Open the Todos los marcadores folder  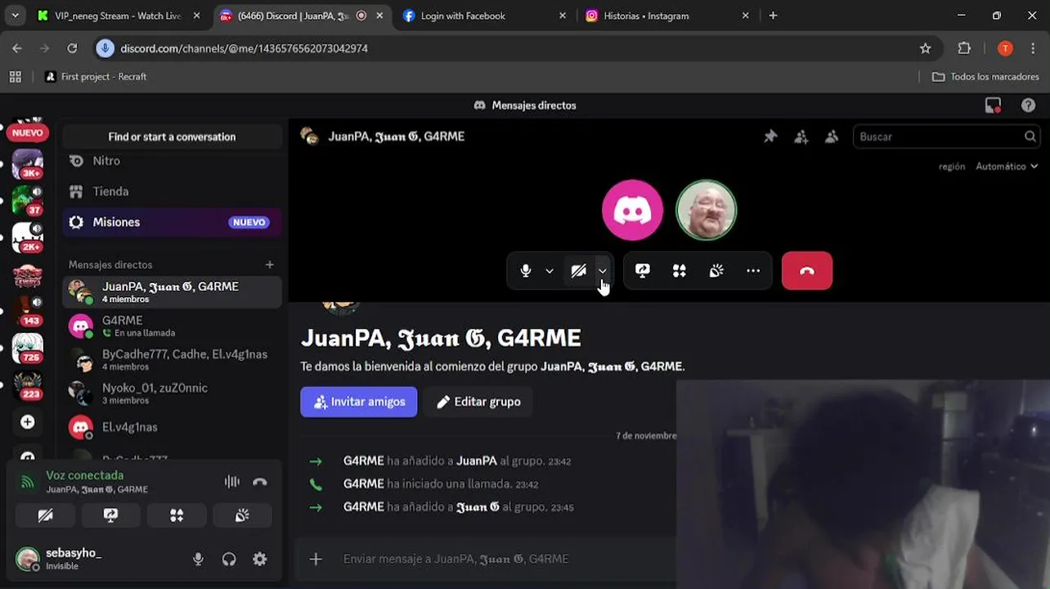click(x=985, y=76)
